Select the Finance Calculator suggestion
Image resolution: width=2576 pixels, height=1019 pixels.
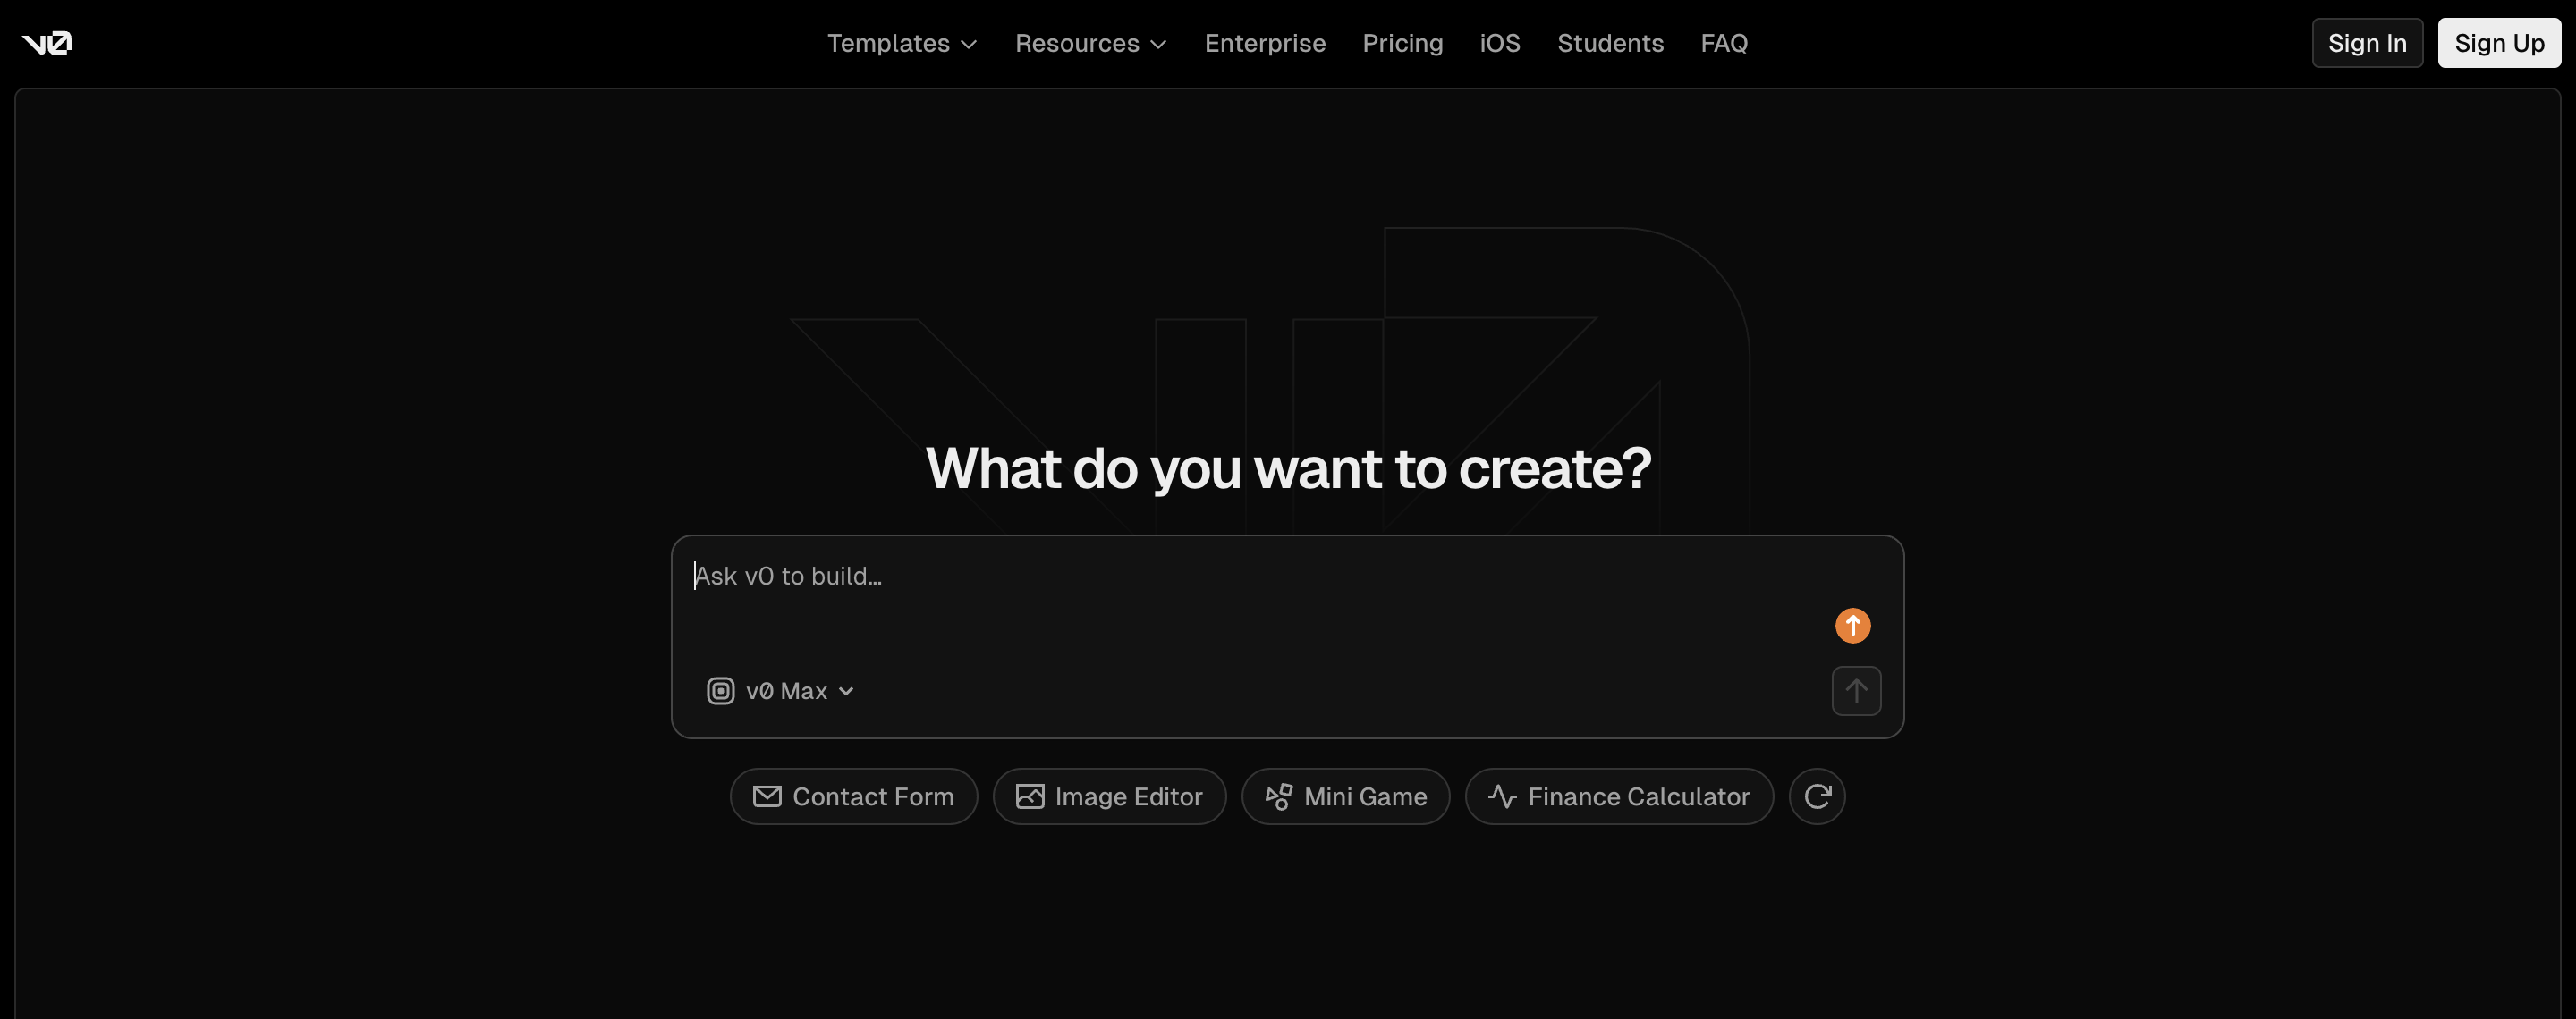[x=1618, y=796]
